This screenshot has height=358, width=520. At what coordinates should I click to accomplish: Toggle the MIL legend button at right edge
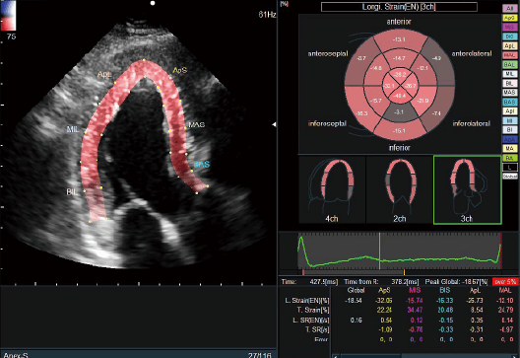coord(510,74)
